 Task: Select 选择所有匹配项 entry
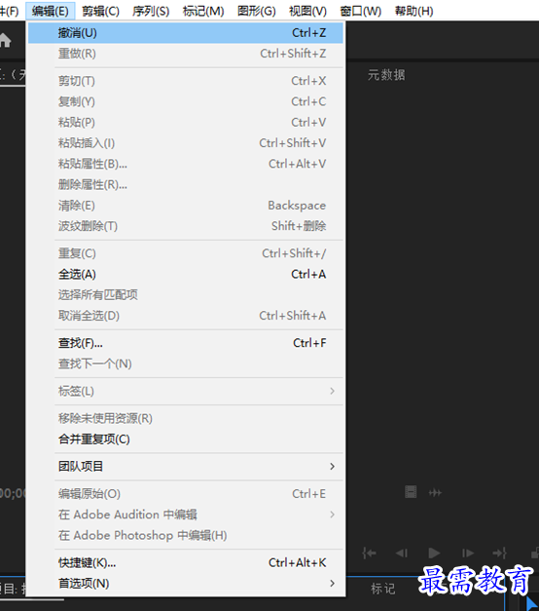(x=186, y=295)
